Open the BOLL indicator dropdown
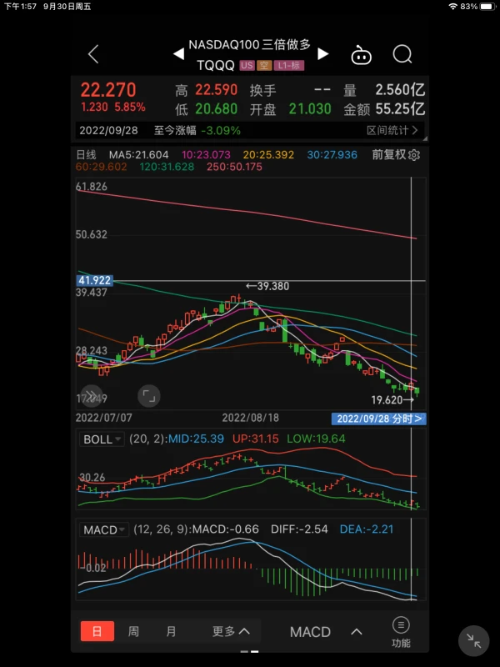 click(x=102, y=439)
